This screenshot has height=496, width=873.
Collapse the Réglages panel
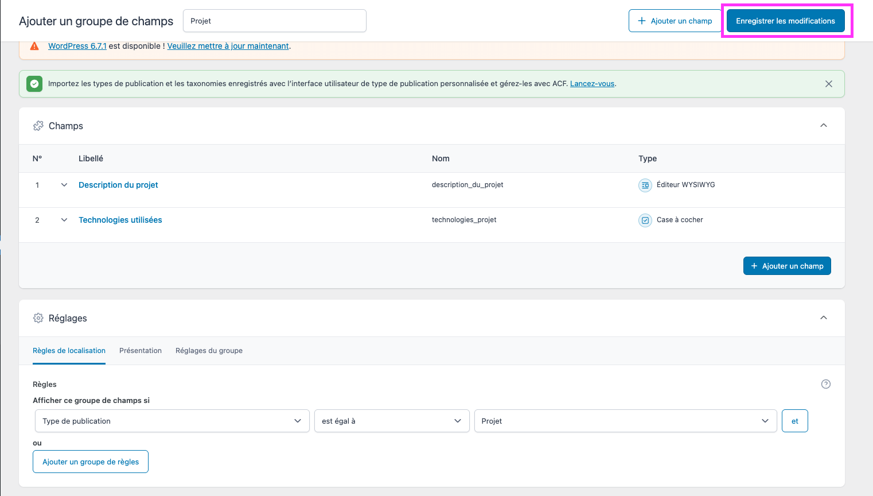click(823, 318)
